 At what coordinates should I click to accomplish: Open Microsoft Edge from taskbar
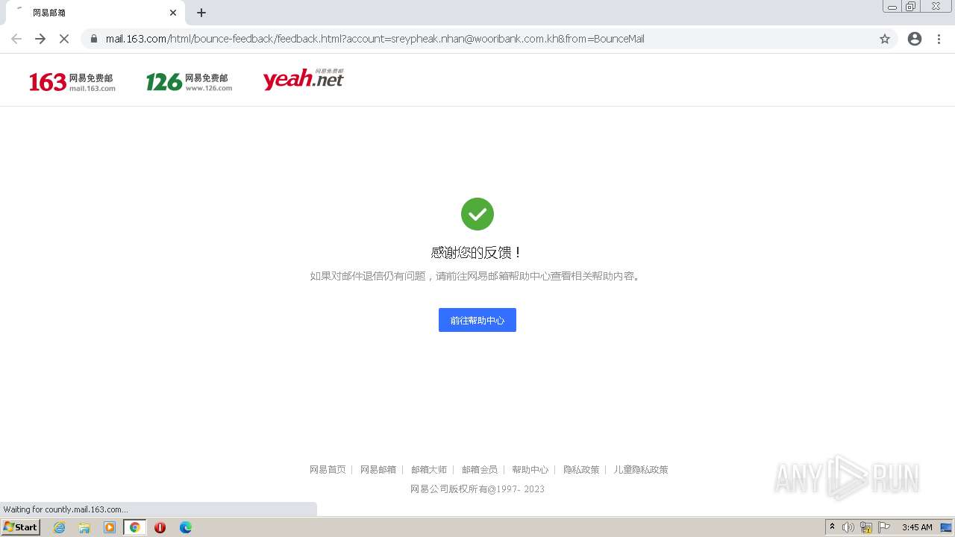tap(186, 527)
